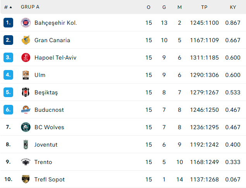Click the TP column header
246x188 pixels.
tap(204, 7)
